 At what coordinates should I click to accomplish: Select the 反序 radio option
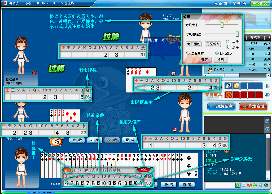coord(228,47)
